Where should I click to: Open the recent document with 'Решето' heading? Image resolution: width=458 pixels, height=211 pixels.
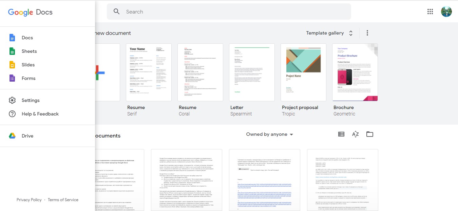tap(265, 180)
